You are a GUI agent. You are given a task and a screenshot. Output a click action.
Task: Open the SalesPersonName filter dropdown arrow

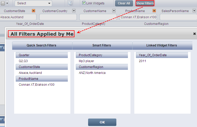[x=194, y=11]
